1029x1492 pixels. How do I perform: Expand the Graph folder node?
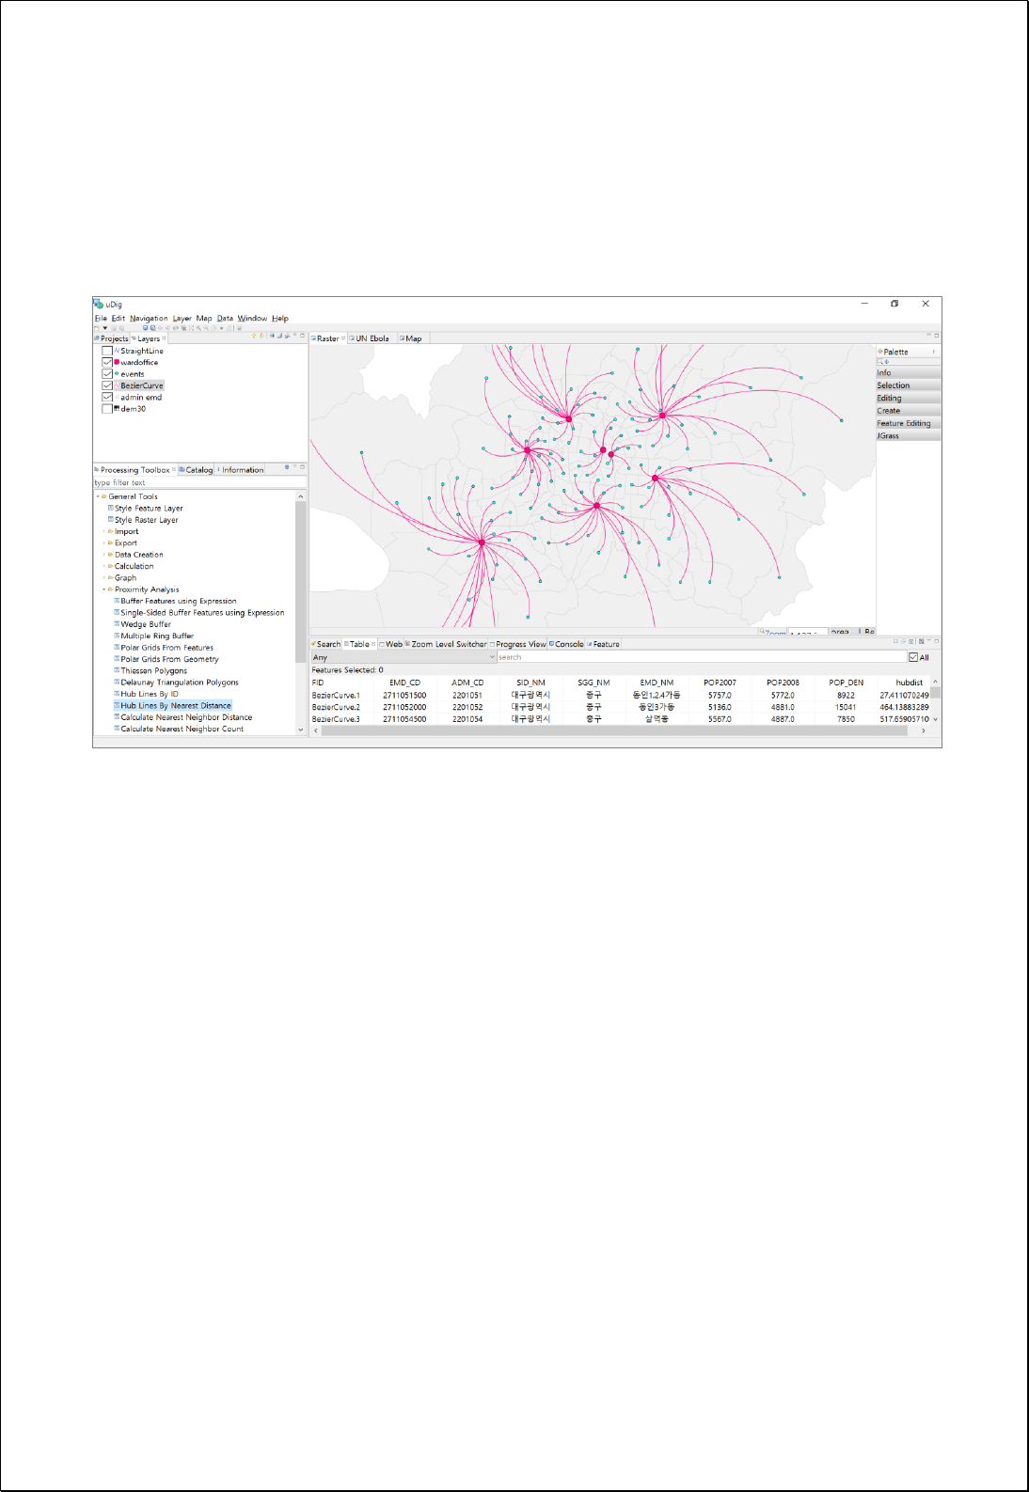click(x=104, y=578)
